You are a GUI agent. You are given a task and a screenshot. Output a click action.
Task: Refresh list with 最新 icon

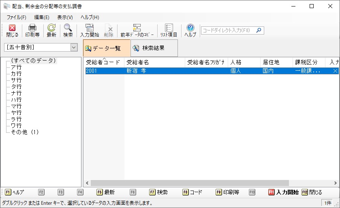tap(51, 30)
